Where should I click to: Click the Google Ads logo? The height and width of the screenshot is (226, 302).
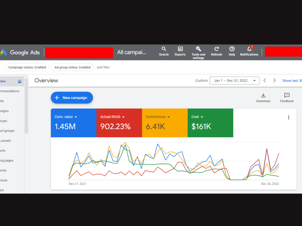click(x=20, y=52)
